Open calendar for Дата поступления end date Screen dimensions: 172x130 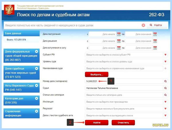tap(155, 34)
